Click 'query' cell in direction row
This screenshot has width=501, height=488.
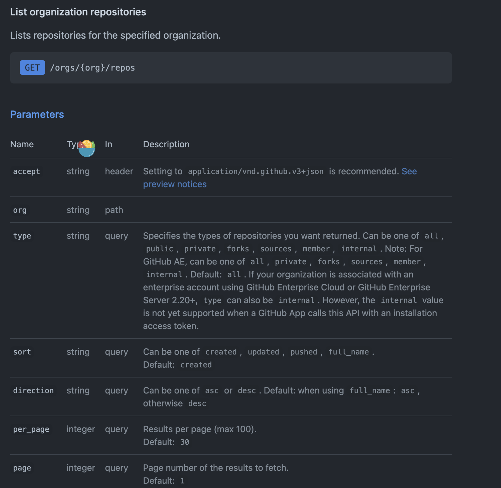pyautogui.click(x=116, y=391)
